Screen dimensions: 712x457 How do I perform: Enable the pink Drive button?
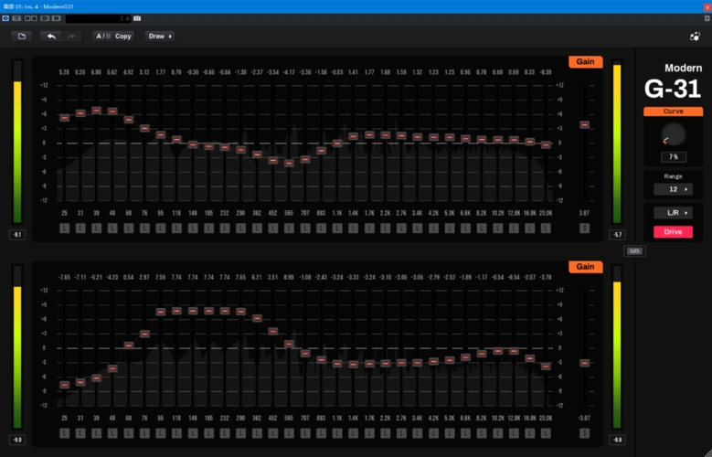[x=673, y=232]
